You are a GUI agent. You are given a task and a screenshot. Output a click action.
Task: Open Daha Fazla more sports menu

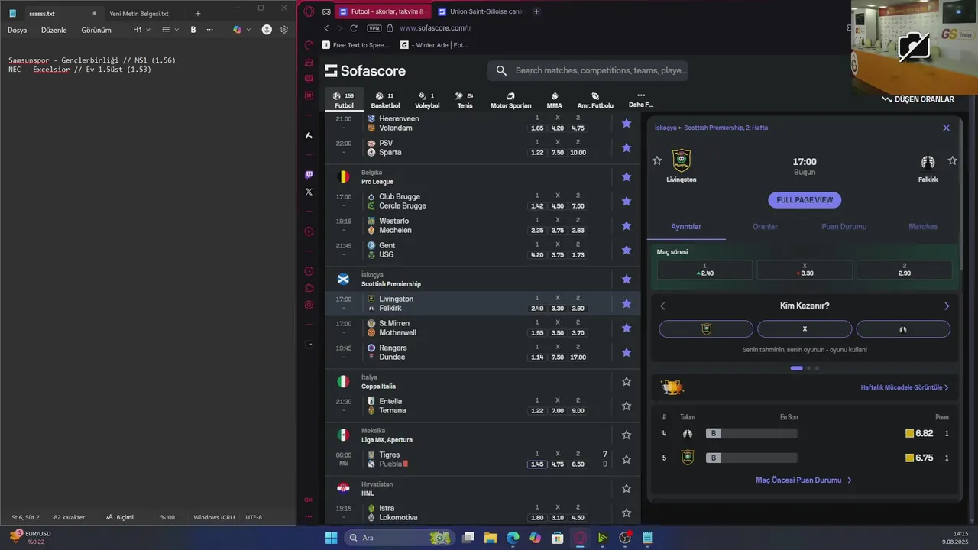(x=641, y=100)
